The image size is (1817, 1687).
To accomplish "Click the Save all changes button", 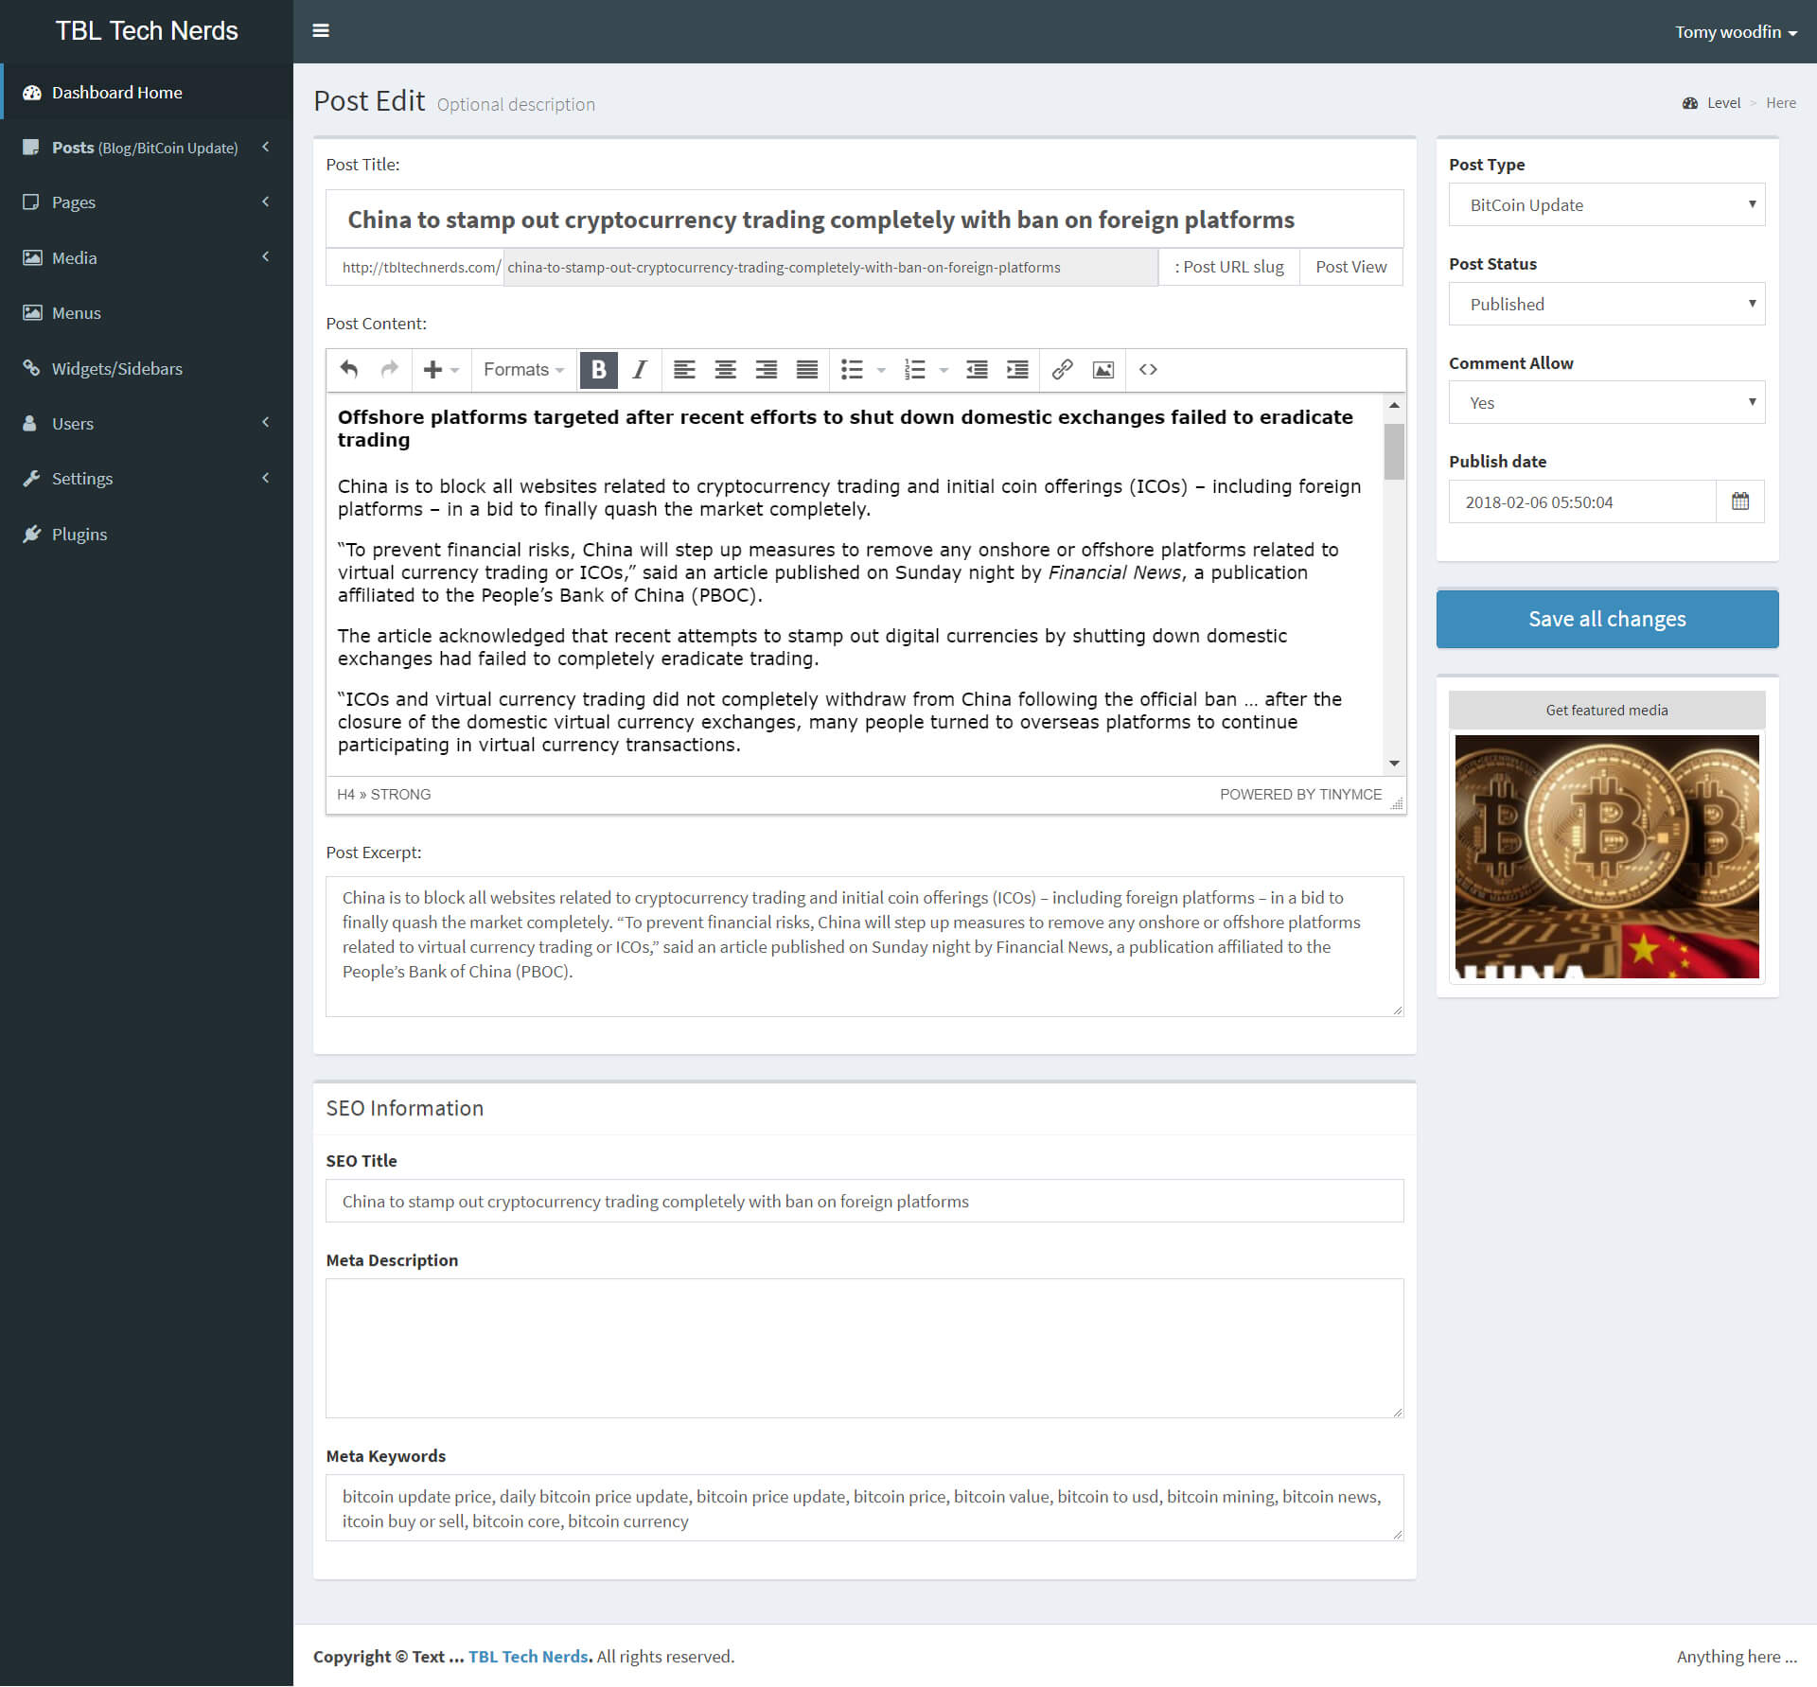I will coord(1606,619).
